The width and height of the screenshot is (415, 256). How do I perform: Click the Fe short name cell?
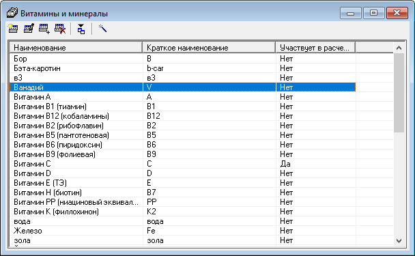tap(210, 231)
